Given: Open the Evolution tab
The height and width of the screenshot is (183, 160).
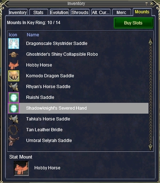Looking at the screenshot, I should 59,12.
